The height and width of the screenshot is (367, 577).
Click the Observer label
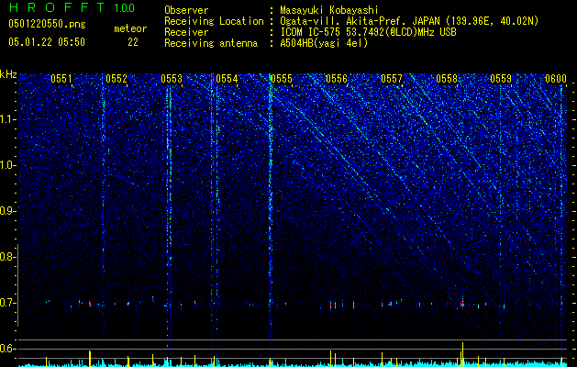point(186,10)
